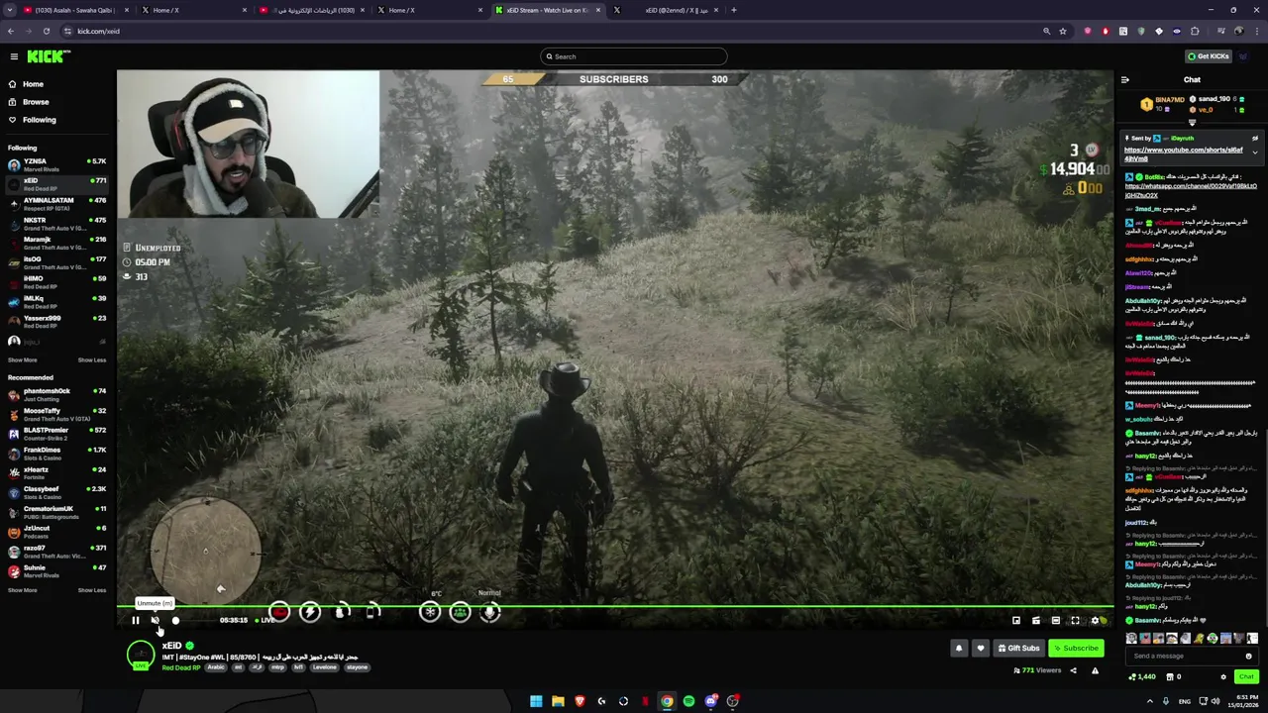Viewport: 1268px width, 713px height.
Task: Click the stayone tag
Action: click(357, 667)
